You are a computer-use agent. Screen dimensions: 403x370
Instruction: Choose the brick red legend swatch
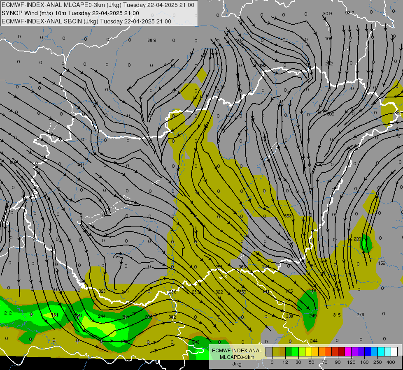coord(335,351)
